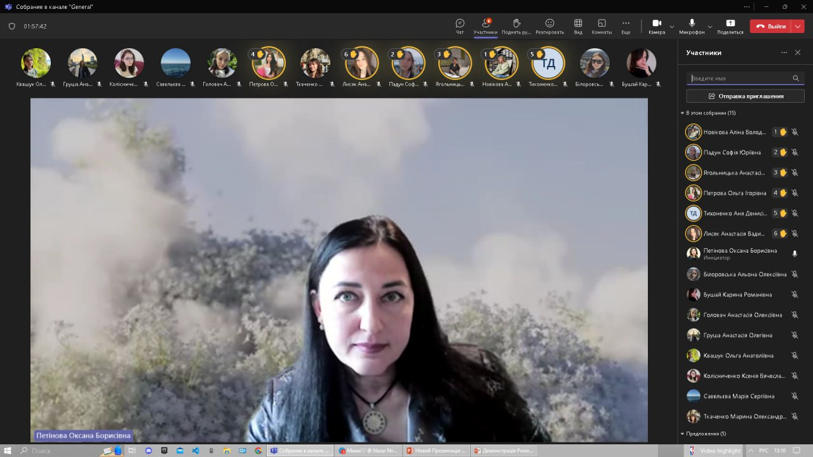Open breakout Комнаты
The height and width of the screenshot is (457, 813).
click(601, 26)
